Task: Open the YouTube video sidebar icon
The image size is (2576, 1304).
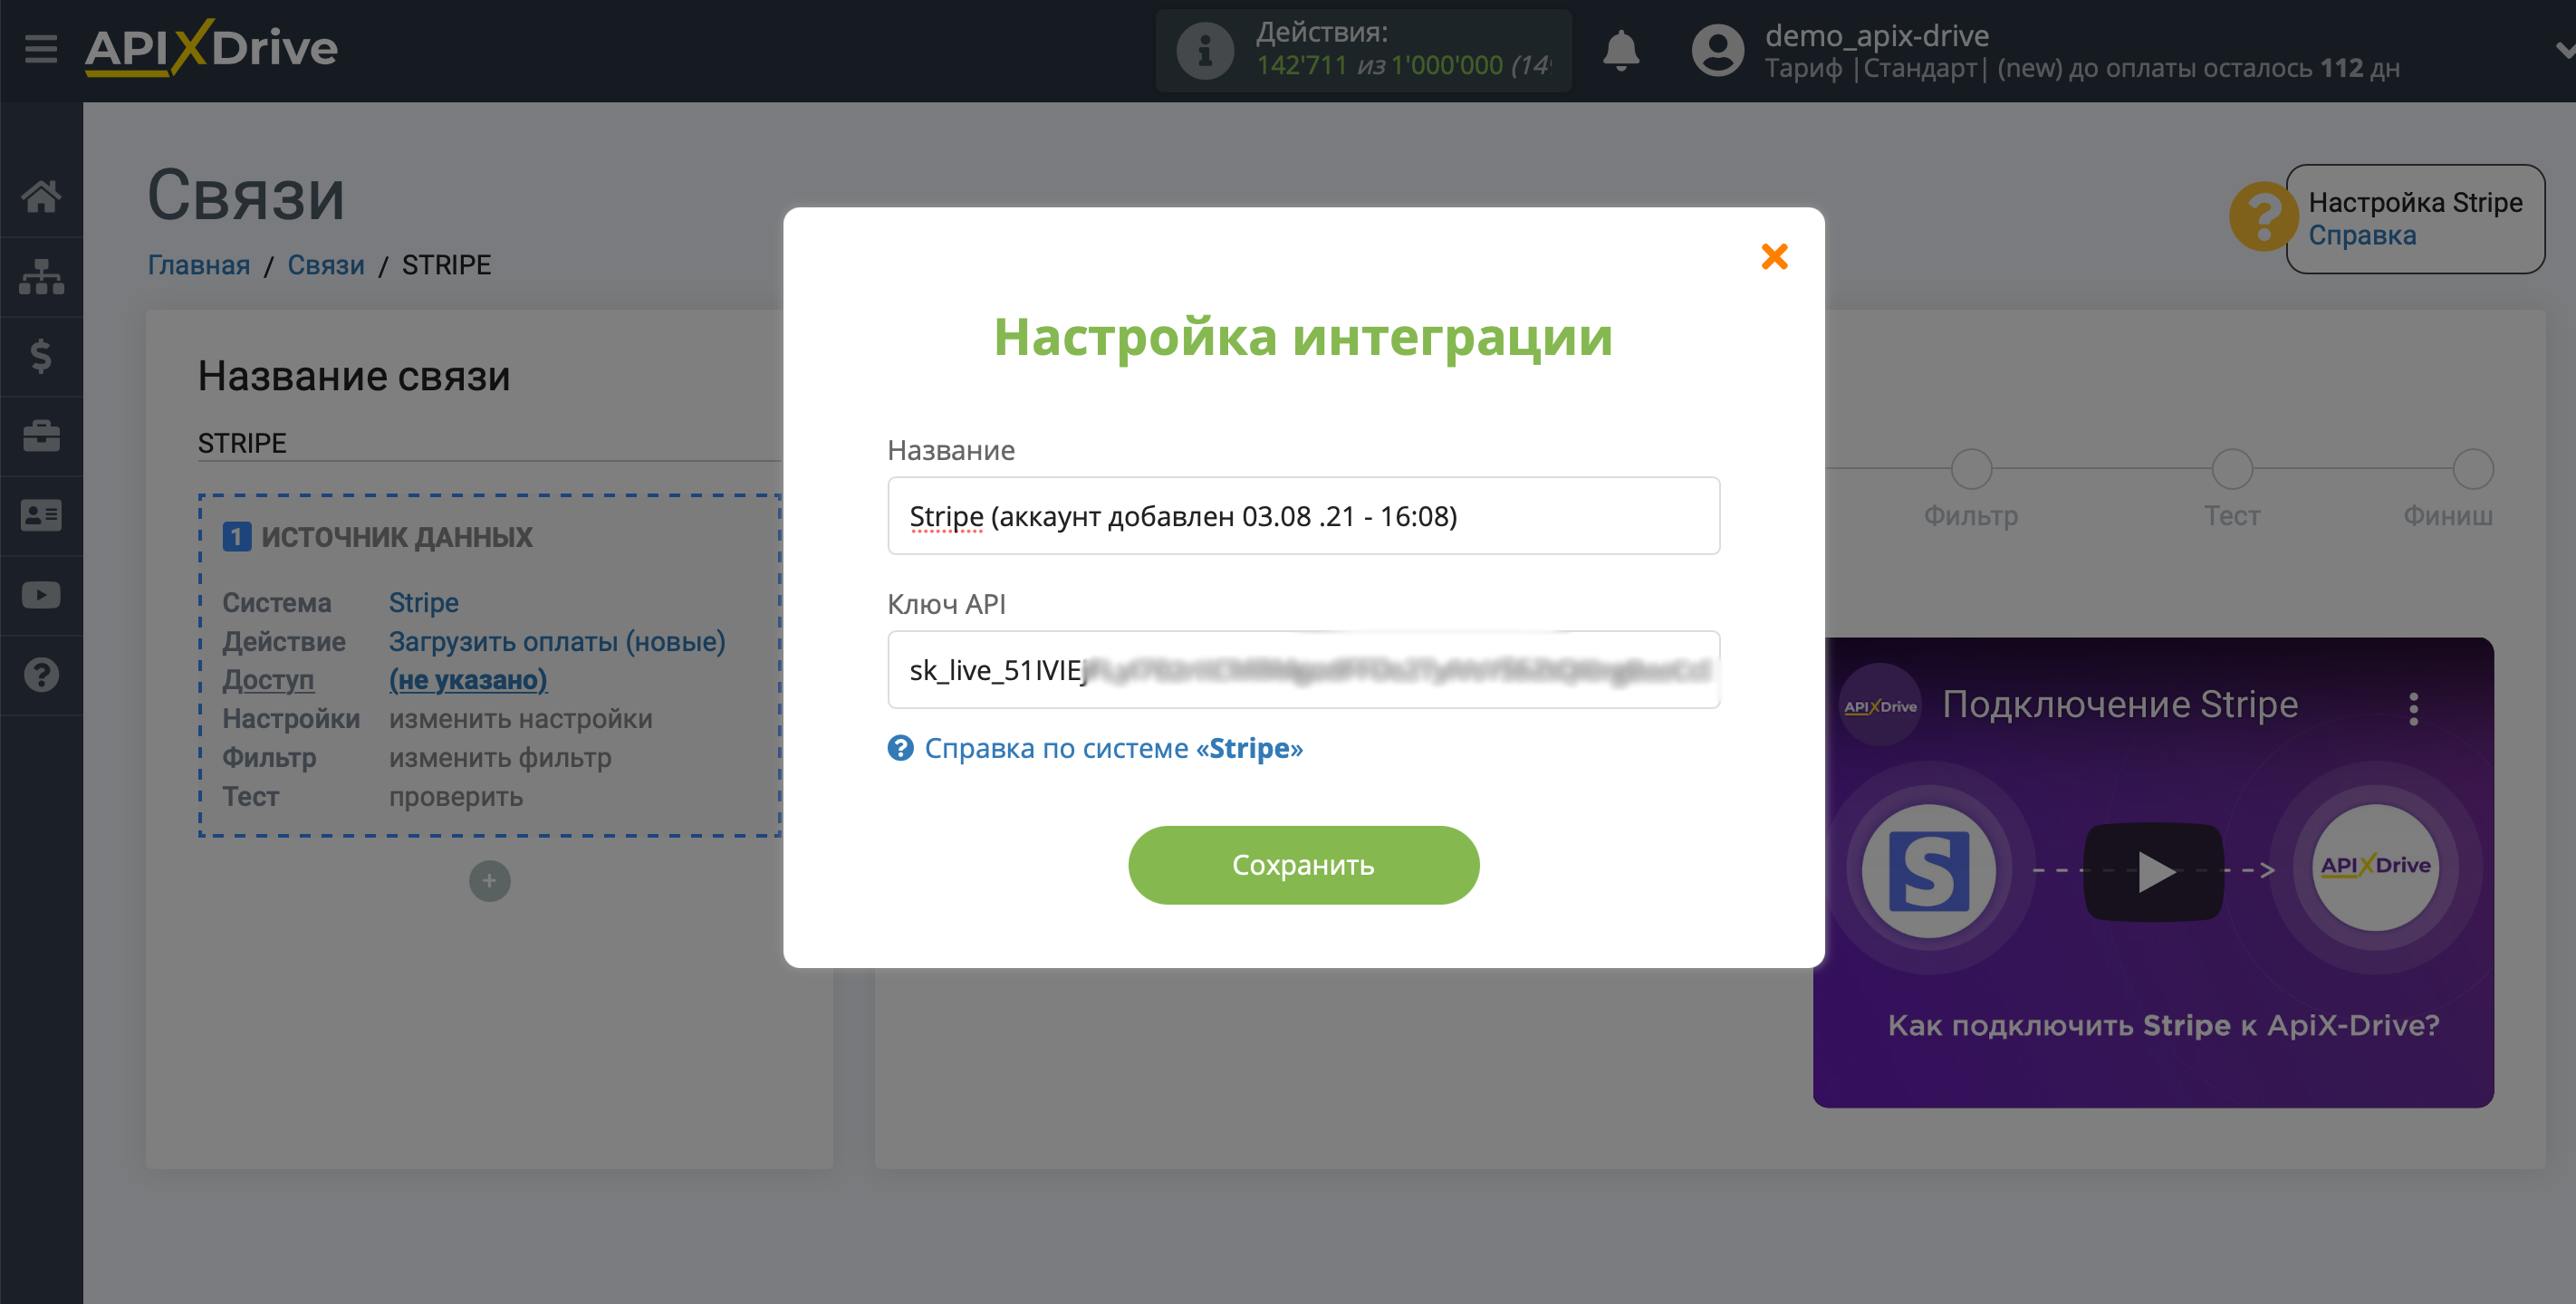Action: coord(41,595)
